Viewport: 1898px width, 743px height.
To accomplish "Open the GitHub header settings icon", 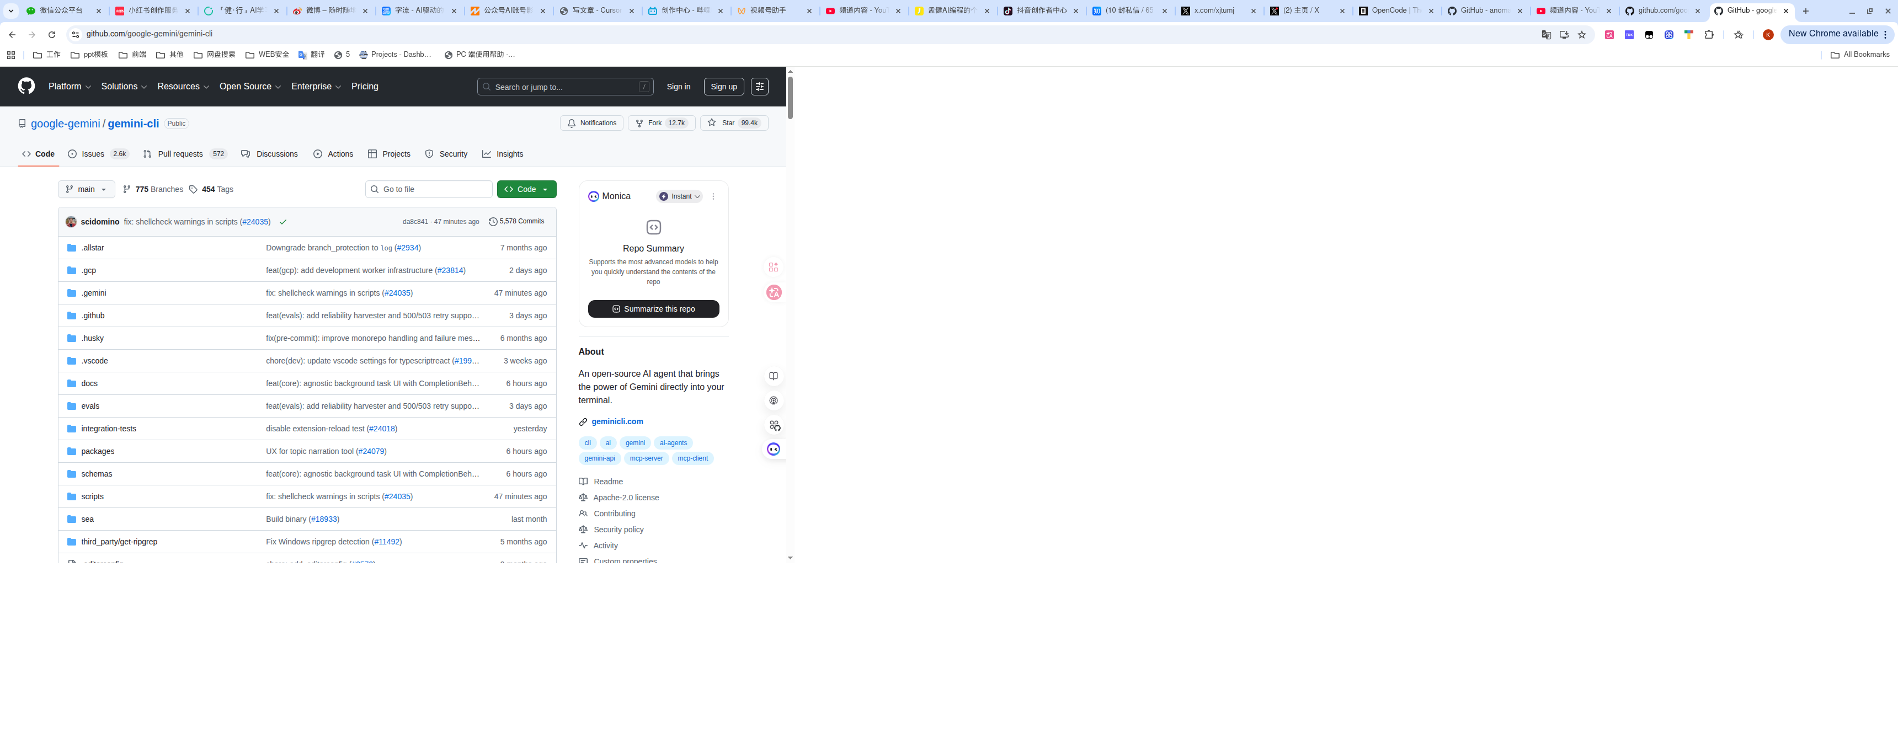I will point(760,86).
